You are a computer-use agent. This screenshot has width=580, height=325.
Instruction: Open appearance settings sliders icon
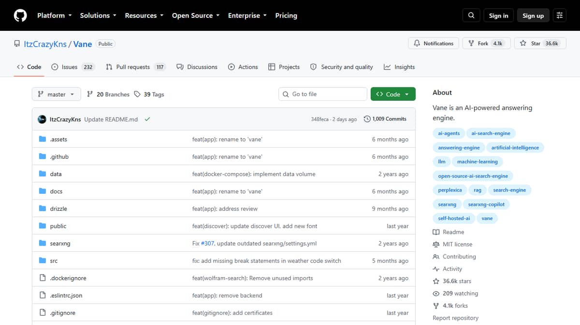click(560, 15)
